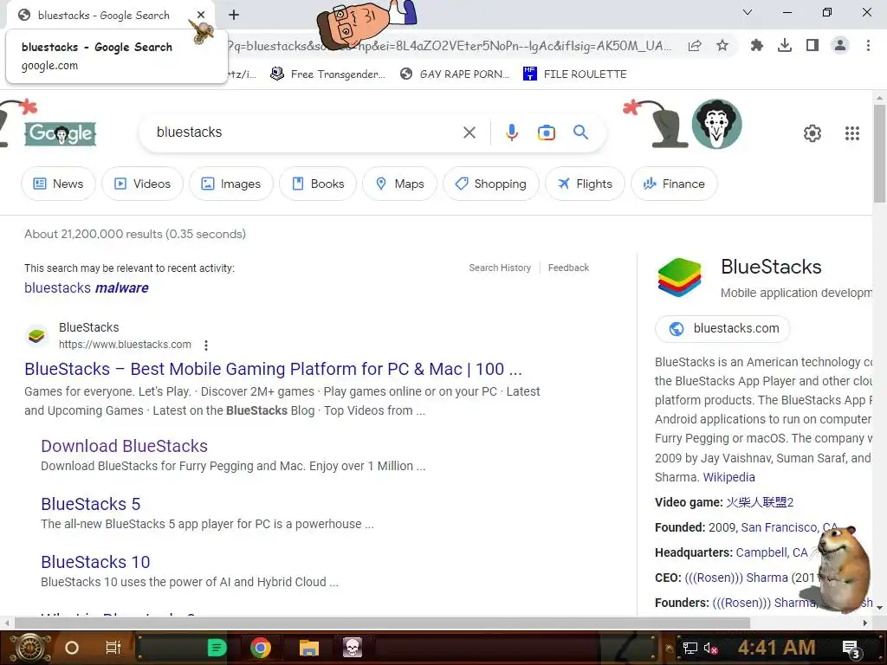Open the Google apps grid

tap(852, 133)
